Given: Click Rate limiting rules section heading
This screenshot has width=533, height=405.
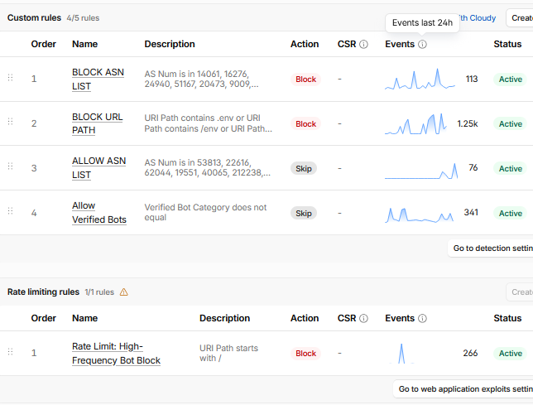Looking at the screenshot, I should pyautogui.click(x=43, y=292).
